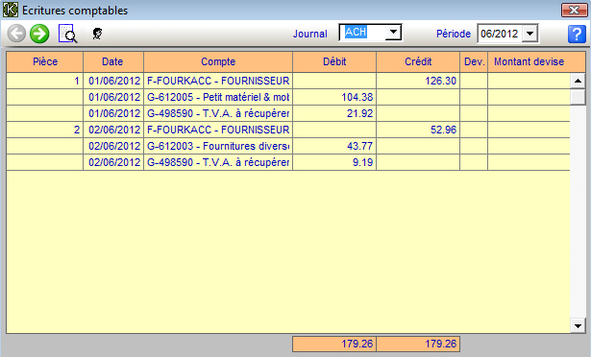Open help with the blue question mark
Screen dimensions: 591x357
coord(577,34)
